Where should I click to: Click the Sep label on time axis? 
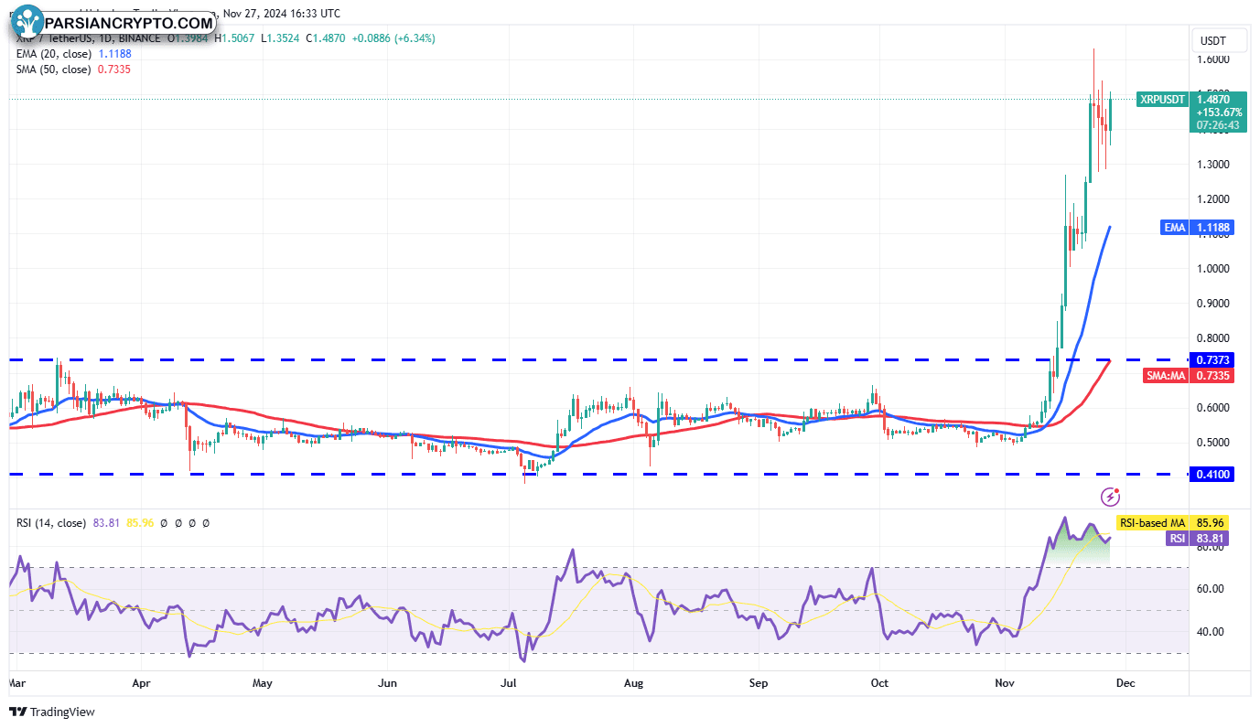[758, 683]
